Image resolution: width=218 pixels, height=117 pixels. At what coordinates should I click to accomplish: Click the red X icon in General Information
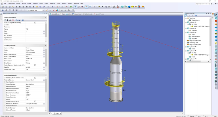13,20
